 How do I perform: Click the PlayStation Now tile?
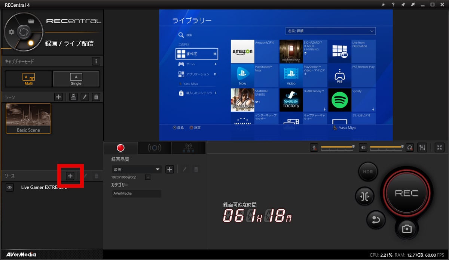click(254, 75)
